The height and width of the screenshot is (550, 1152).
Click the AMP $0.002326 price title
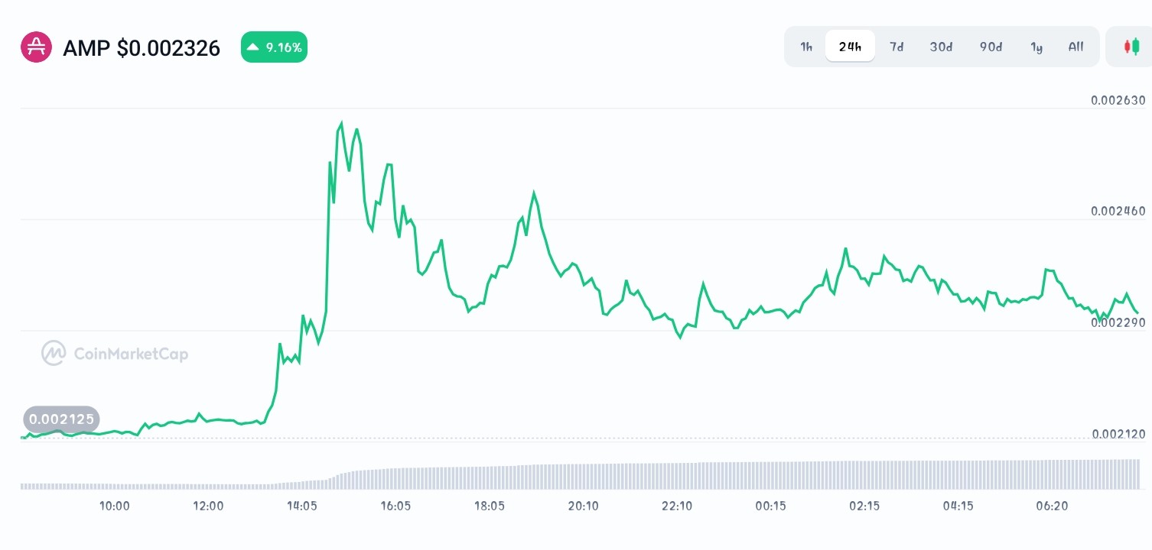tap(142, 48)
